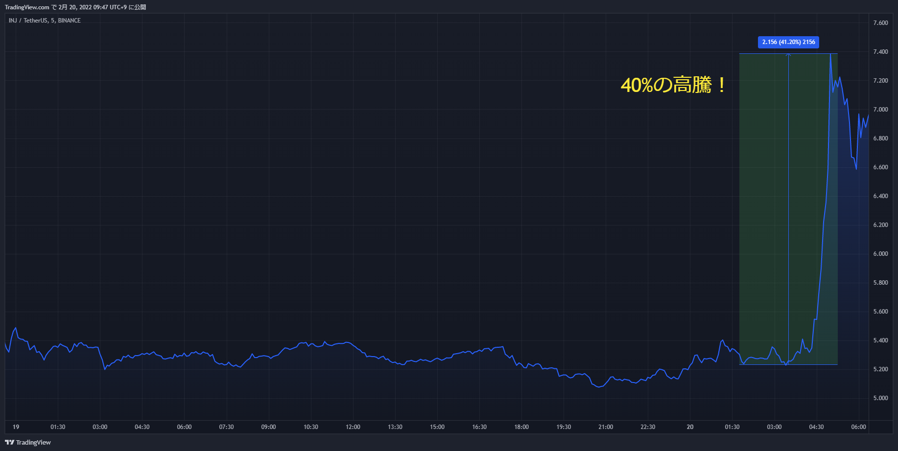Click the 7.000 price axis label
This screenshot has height=451, width=898.
point(880,110)
